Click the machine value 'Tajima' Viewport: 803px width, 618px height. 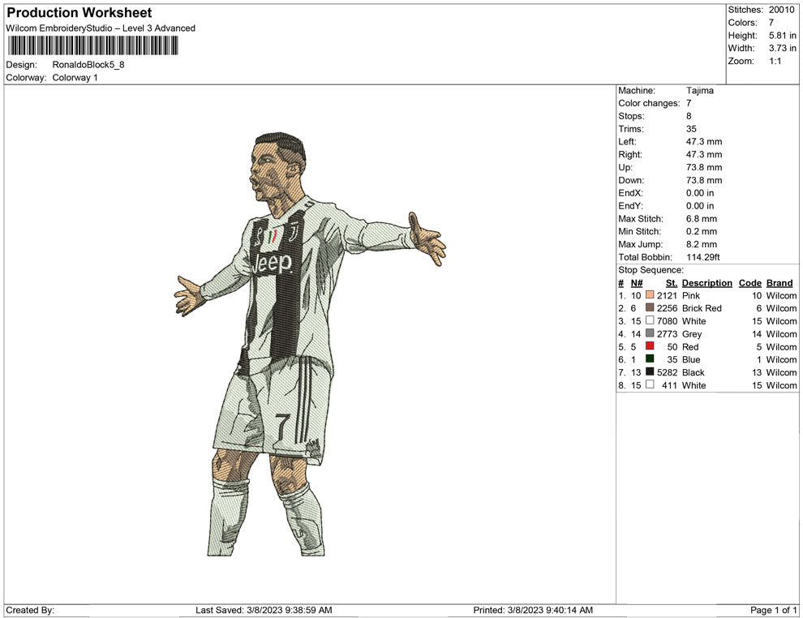point(699,90)
